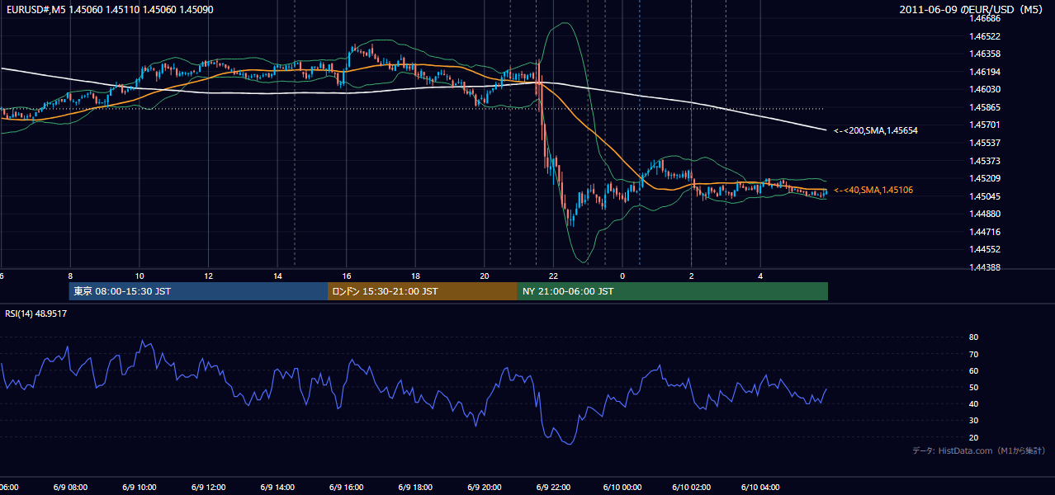1055x495 pixels.
Task: Click bottom axis label 6/9 10:00
Action: [x=140, y=488]
